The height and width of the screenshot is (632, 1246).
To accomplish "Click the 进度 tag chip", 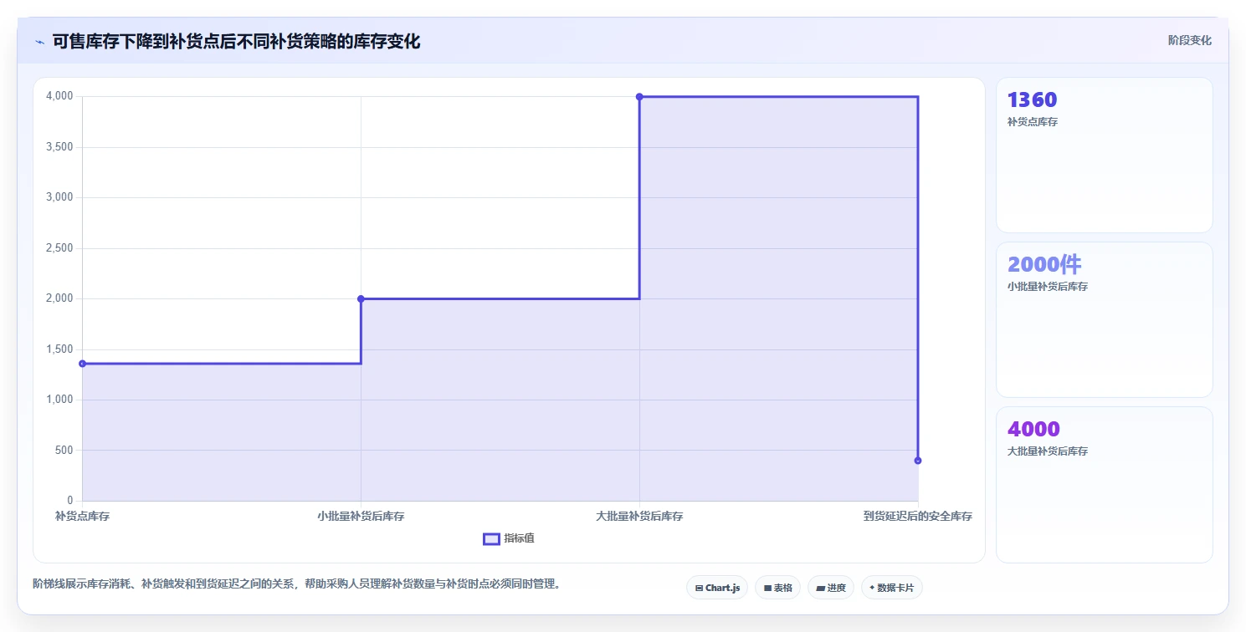I will point(830,588).
